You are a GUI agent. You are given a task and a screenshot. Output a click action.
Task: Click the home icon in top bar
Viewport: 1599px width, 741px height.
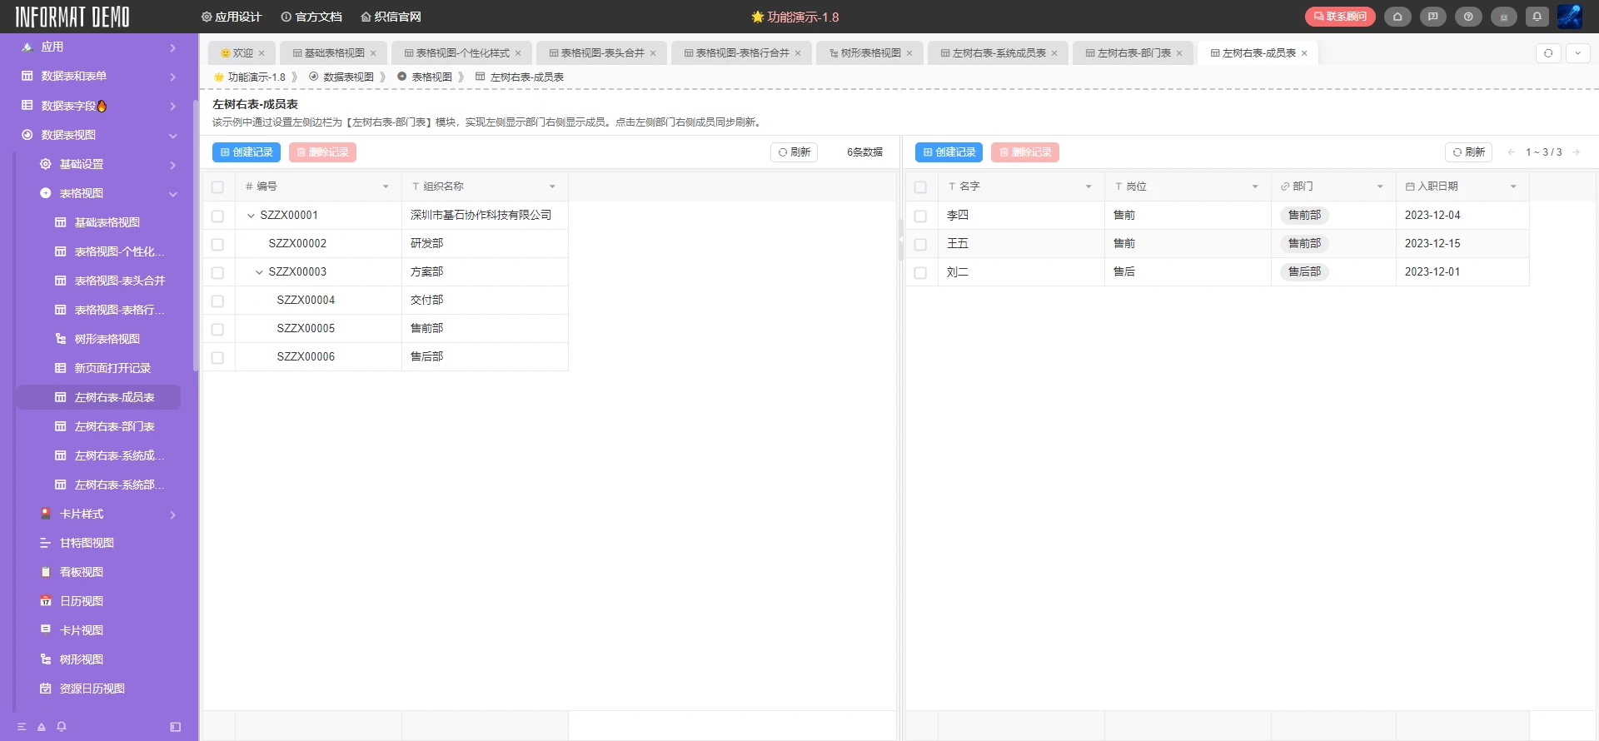click(1397, 17)
